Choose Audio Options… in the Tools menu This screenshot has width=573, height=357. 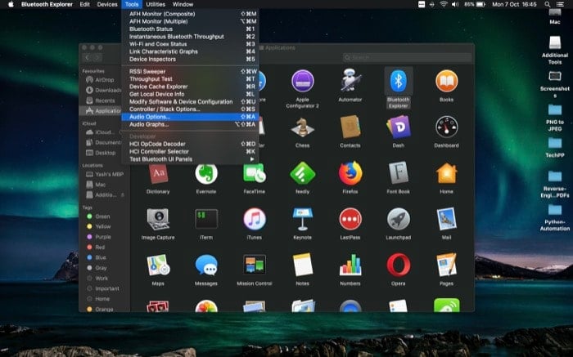pyautogui.click(x=190, y=117)
